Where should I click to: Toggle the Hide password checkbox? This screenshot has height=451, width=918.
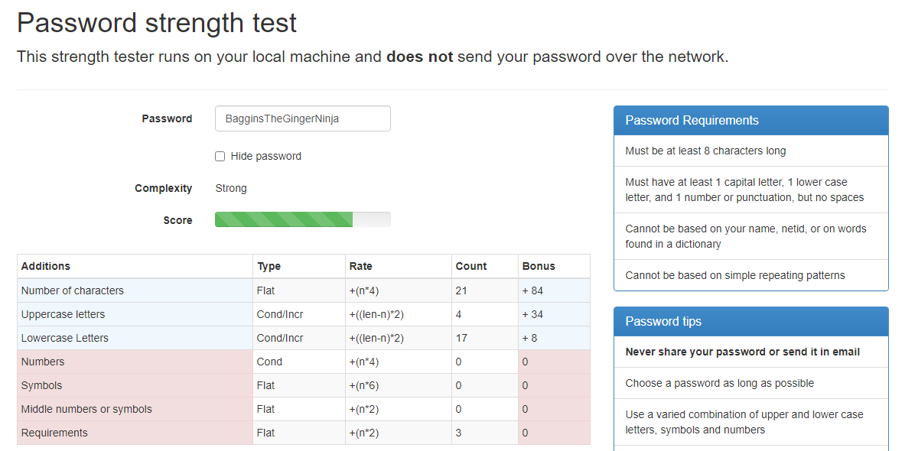[220, 157]
